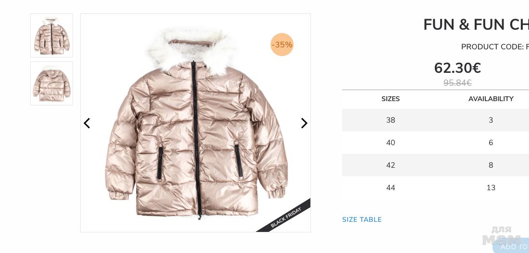Select size 38 row

435,120
